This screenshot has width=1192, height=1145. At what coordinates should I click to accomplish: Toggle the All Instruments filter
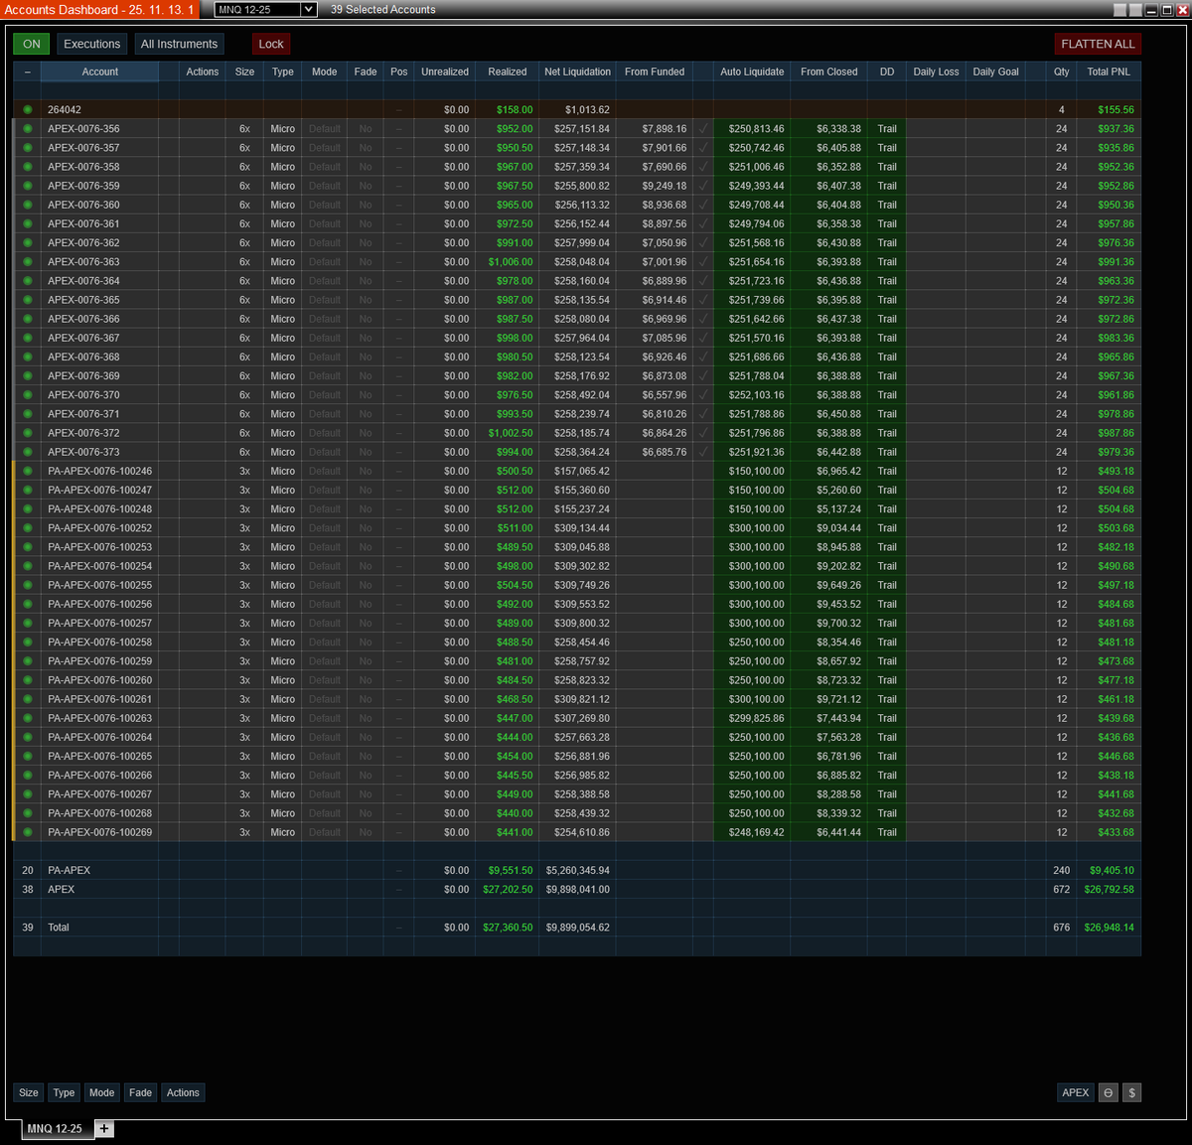point(179,44)
